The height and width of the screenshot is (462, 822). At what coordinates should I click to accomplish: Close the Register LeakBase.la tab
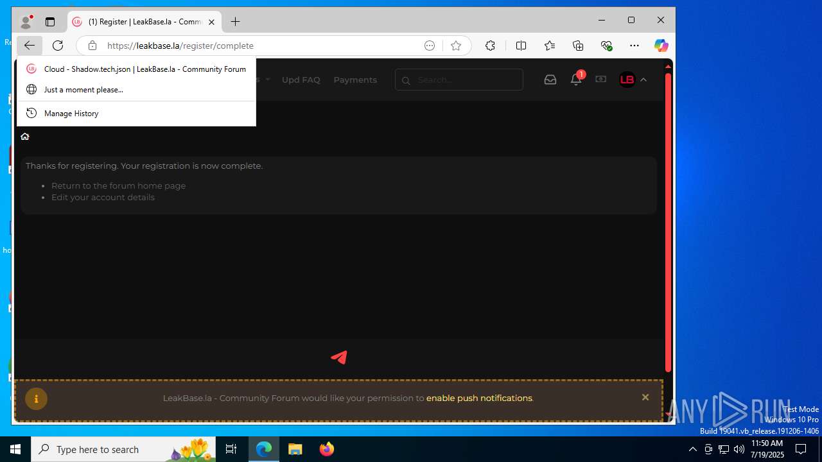click(x=211, y=22)
